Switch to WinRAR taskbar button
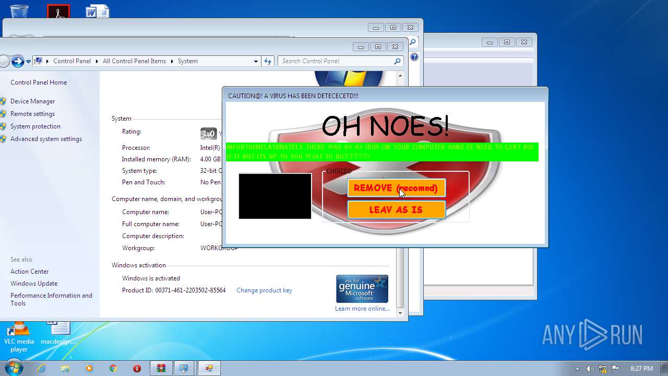Screen dimensions: 668x376 pyautogui.click(x=161, y=368)
